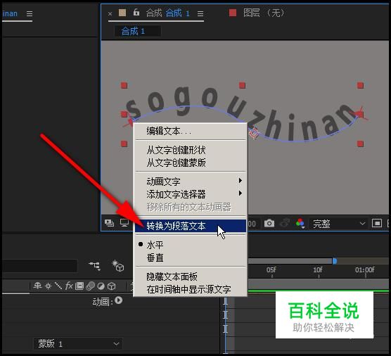Click the motion blur column icon
Viewport: 391px width, 356px height.
90,286
